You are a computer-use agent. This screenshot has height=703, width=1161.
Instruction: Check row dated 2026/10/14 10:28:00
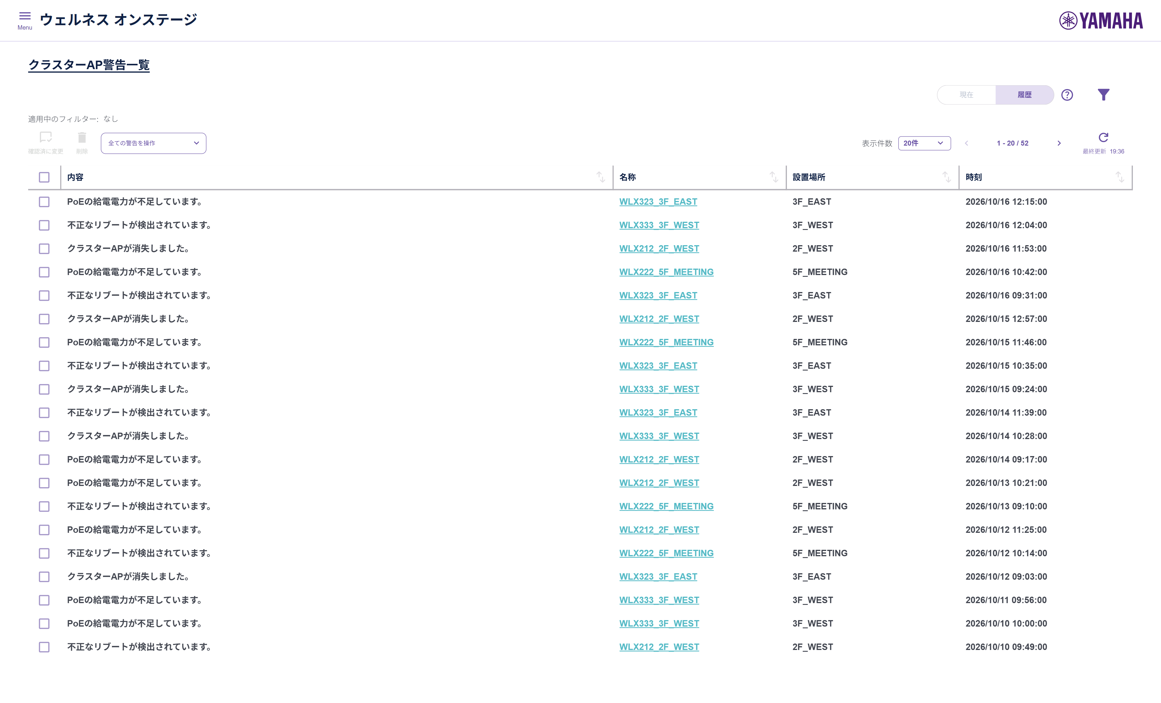click(44, 436)
